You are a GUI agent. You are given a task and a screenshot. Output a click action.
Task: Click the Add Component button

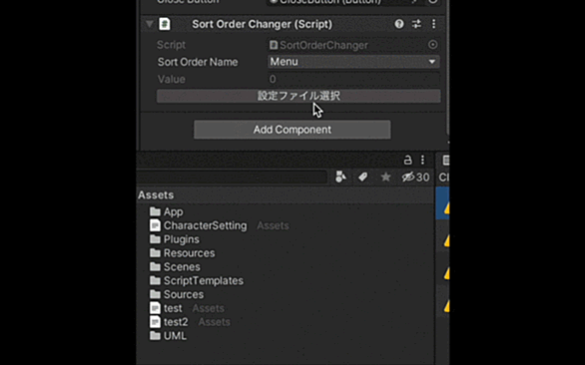[292, 130]
